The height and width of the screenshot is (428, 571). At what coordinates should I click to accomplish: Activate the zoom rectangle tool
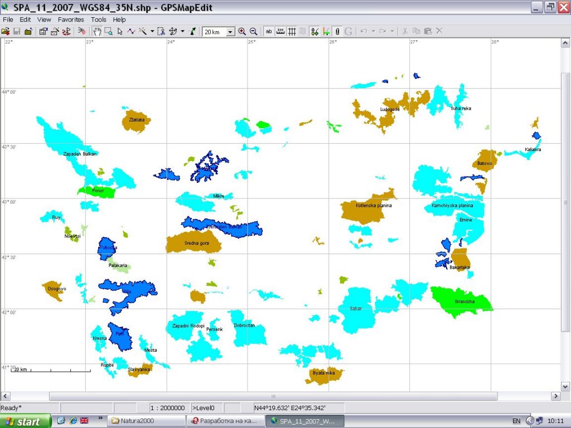[109, 31]
